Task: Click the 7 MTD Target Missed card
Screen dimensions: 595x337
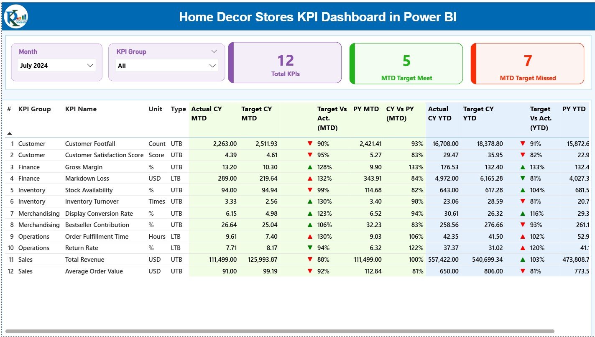Action: pos(527,64)
